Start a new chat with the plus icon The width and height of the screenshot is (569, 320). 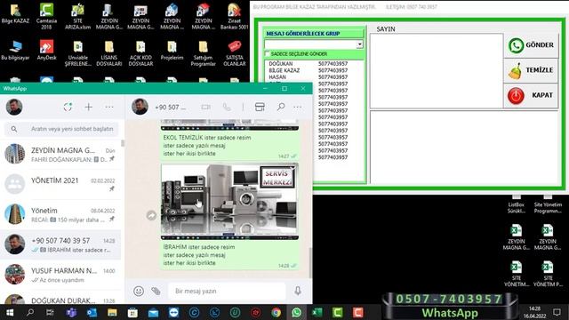tap(89, 107)
